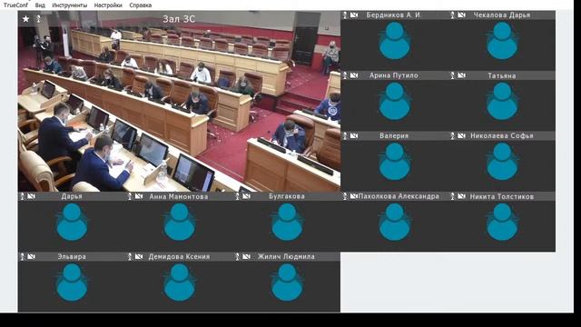The height and width of the screenshot is (327, 581).
Task: Open the Справка menu
Action: point(141,5)
